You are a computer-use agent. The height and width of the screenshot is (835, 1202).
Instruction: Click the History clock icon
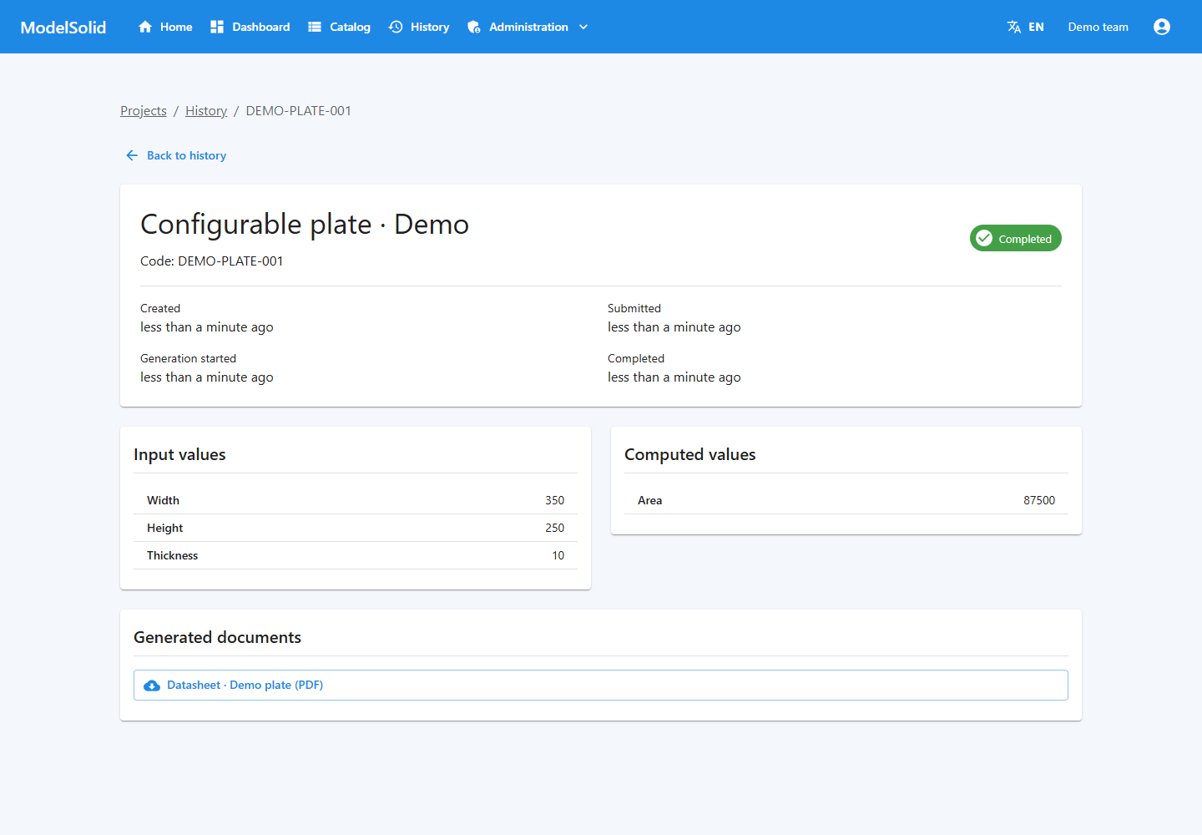396,27
